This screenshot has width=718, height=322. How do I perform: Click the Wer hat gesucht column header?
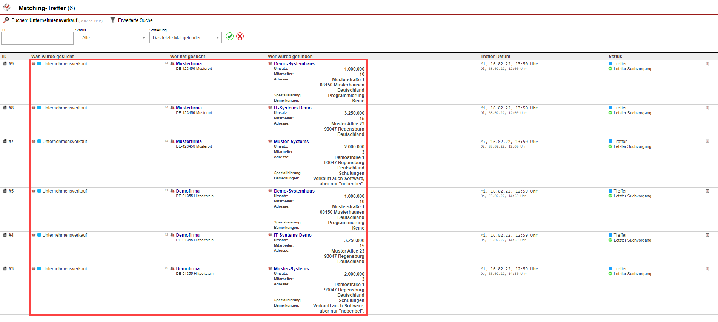coord(188,57)
